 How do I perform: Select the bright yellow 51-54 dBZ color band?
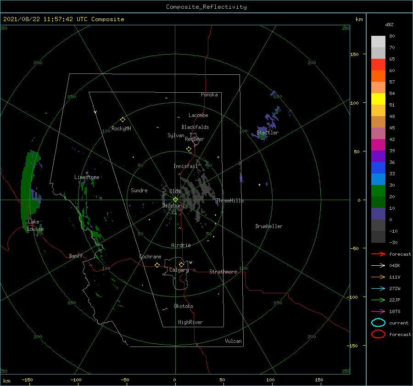[378, 99]
